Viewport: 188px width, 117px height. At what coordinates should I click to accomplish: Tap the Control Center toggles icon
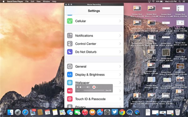click(x=70, y=44)
